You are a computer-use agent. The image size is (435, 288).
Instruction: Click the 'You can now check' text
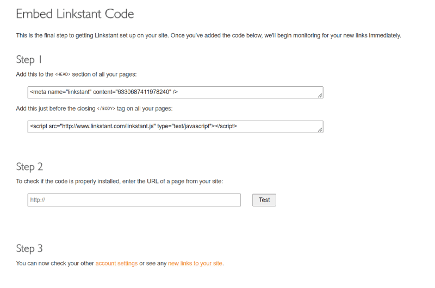pyautogui.click(x=55, y=264)
